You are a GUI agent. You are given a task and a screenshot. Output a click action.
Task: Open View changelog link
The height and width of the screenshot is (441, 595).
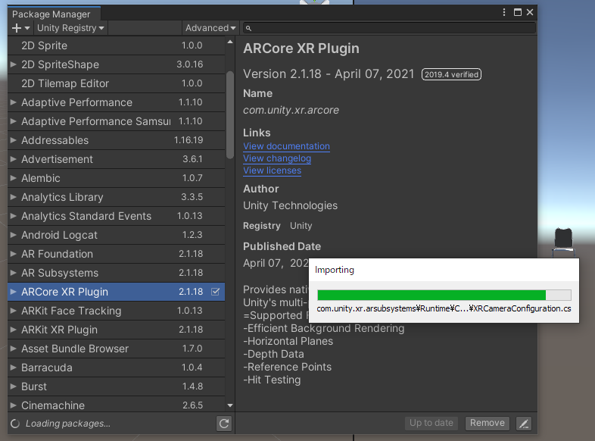pyautogui.click(x=277, y=158)
